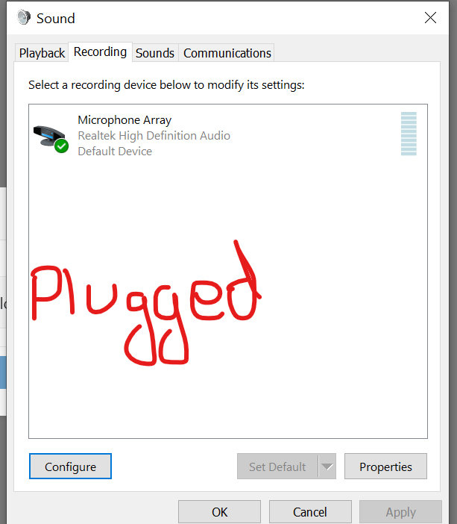
Task: Close the Sound dialog window
Action: pos(430,18)
